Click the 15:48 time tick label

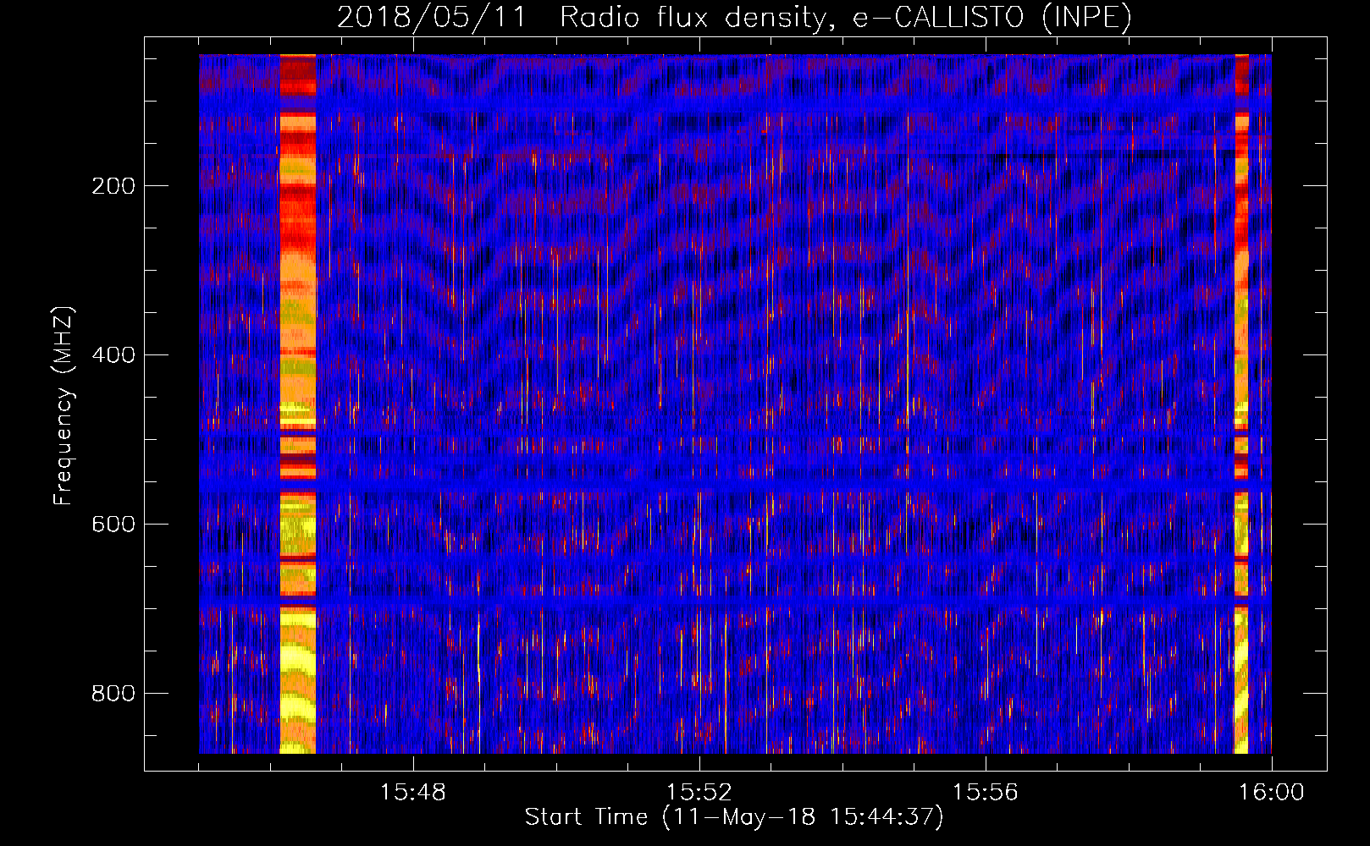coord(412,793)
